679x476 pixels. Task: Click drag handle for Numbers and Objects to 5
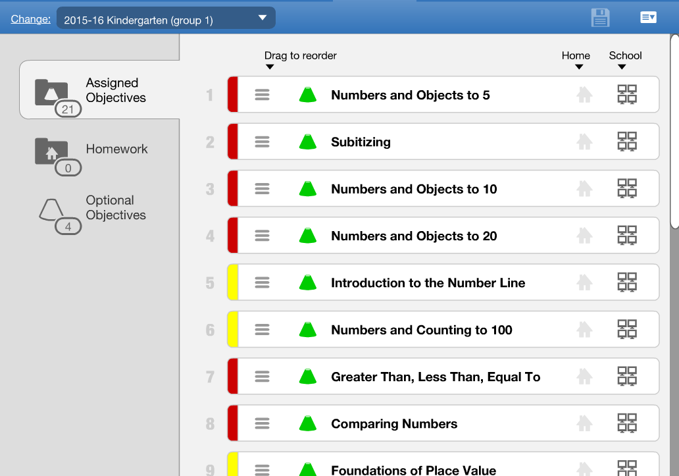pyautogui.click(x=262, y=95)
